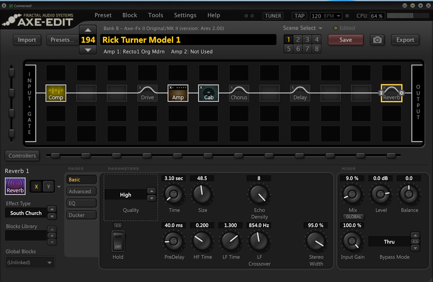Select scene 1
The height and width of the screenshot is (282, 433).
click(x=288, y=40)
